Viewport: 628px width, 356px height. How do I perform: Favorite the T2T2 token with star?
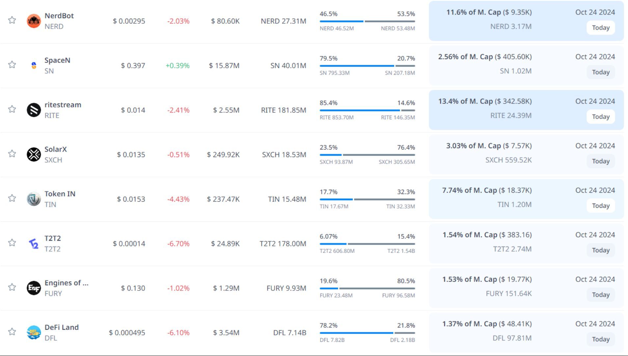[x=12, y=243]
